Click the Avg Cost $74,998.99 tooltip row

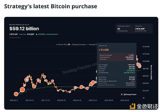coord(116,70)
